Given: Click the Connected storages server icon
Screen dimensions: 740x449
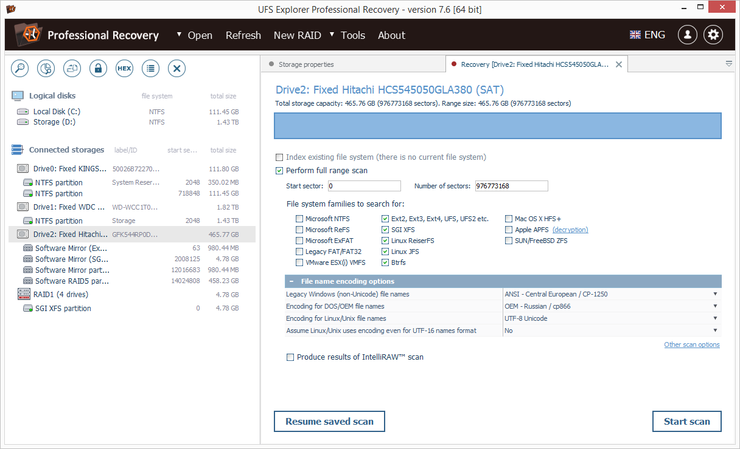Looking at the screenshot, I should point(17,150).
